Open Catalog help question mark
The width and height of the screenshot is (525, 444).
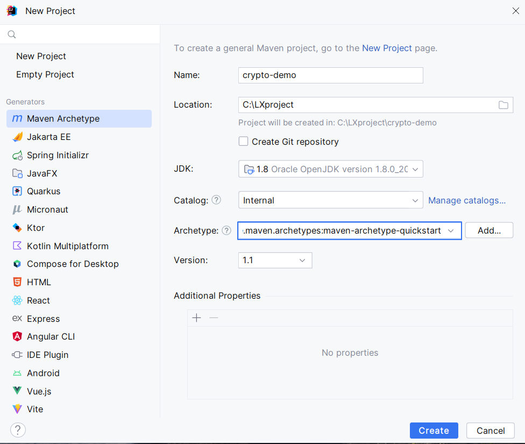[216, 200]
